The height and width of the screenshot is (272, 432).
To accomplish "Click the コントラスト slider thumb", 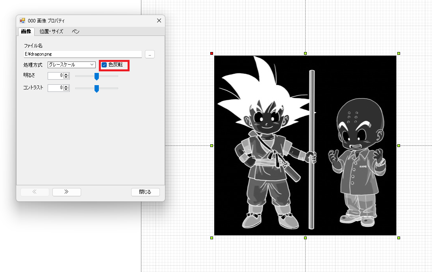I will [x=97, y=89].
